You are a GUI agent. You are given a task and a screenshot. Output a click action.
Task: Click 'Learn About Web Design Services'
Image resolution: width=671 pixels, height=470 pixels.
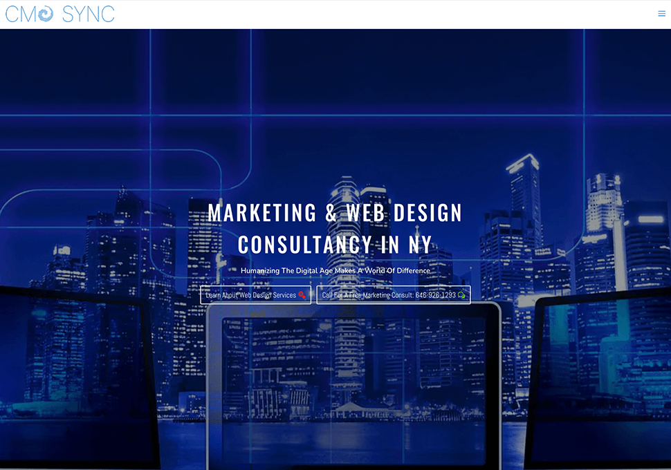pyautogui.click(x=256, y=294)
